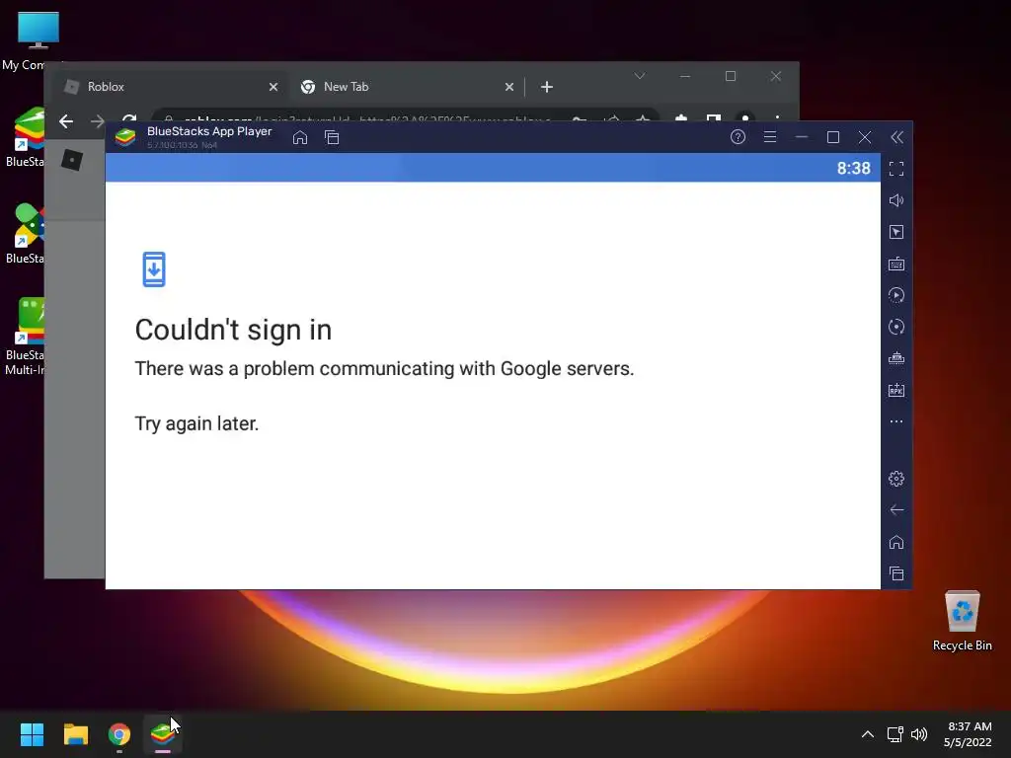This screenshot has height=758, width=1011.
Task: Show more BlueStacks sidebar tools
Action: click(x=896, y=421)
